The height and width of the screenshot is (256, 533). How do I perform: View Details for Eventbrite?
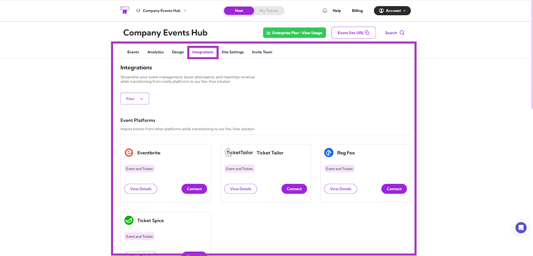(x=141, y=189)
